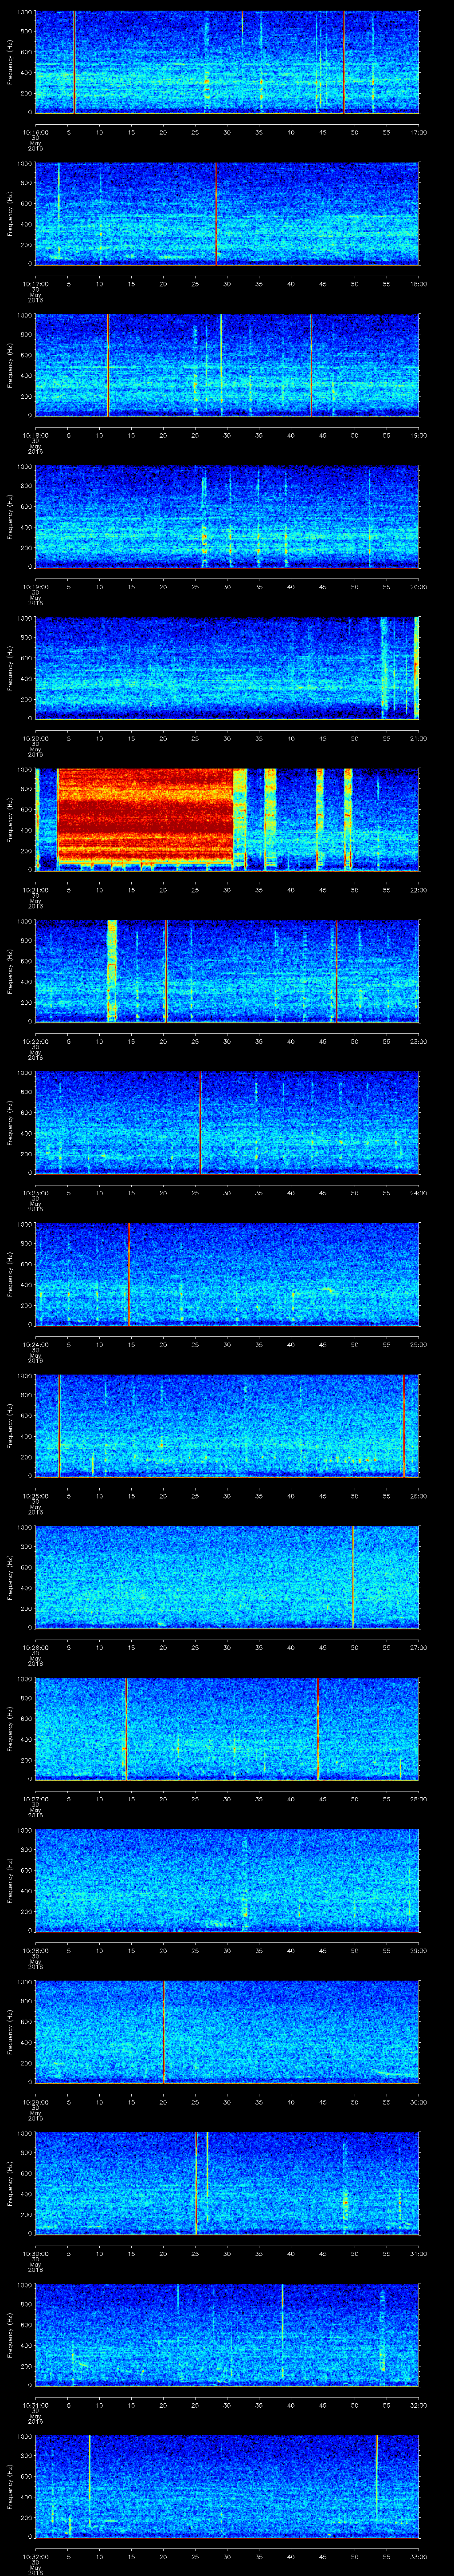Screen dimensions: 454x2576
Task: Open the spectrogram panel starting at 10:23:00
Action: (227, 1123)
